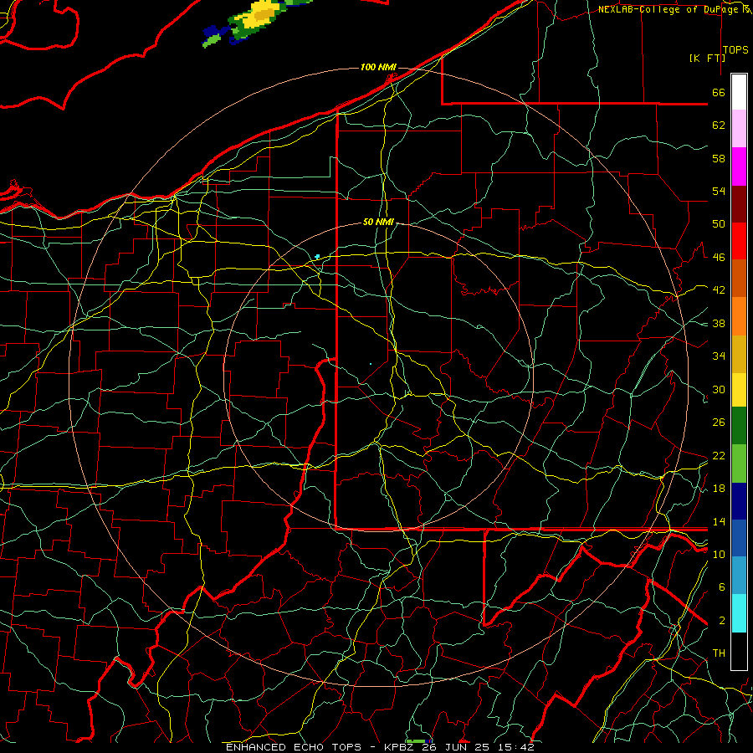
Task: Select the cyan 2 kft legend swatch
Action: pyautogui.click(x=739, y=613)
